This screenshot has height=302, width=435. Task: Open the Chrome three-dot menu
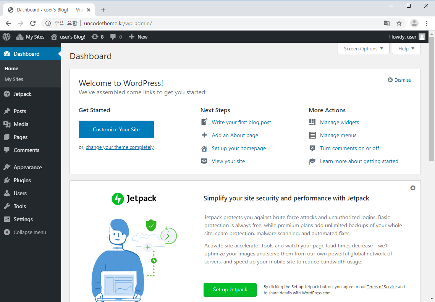[x=427, y=23]
